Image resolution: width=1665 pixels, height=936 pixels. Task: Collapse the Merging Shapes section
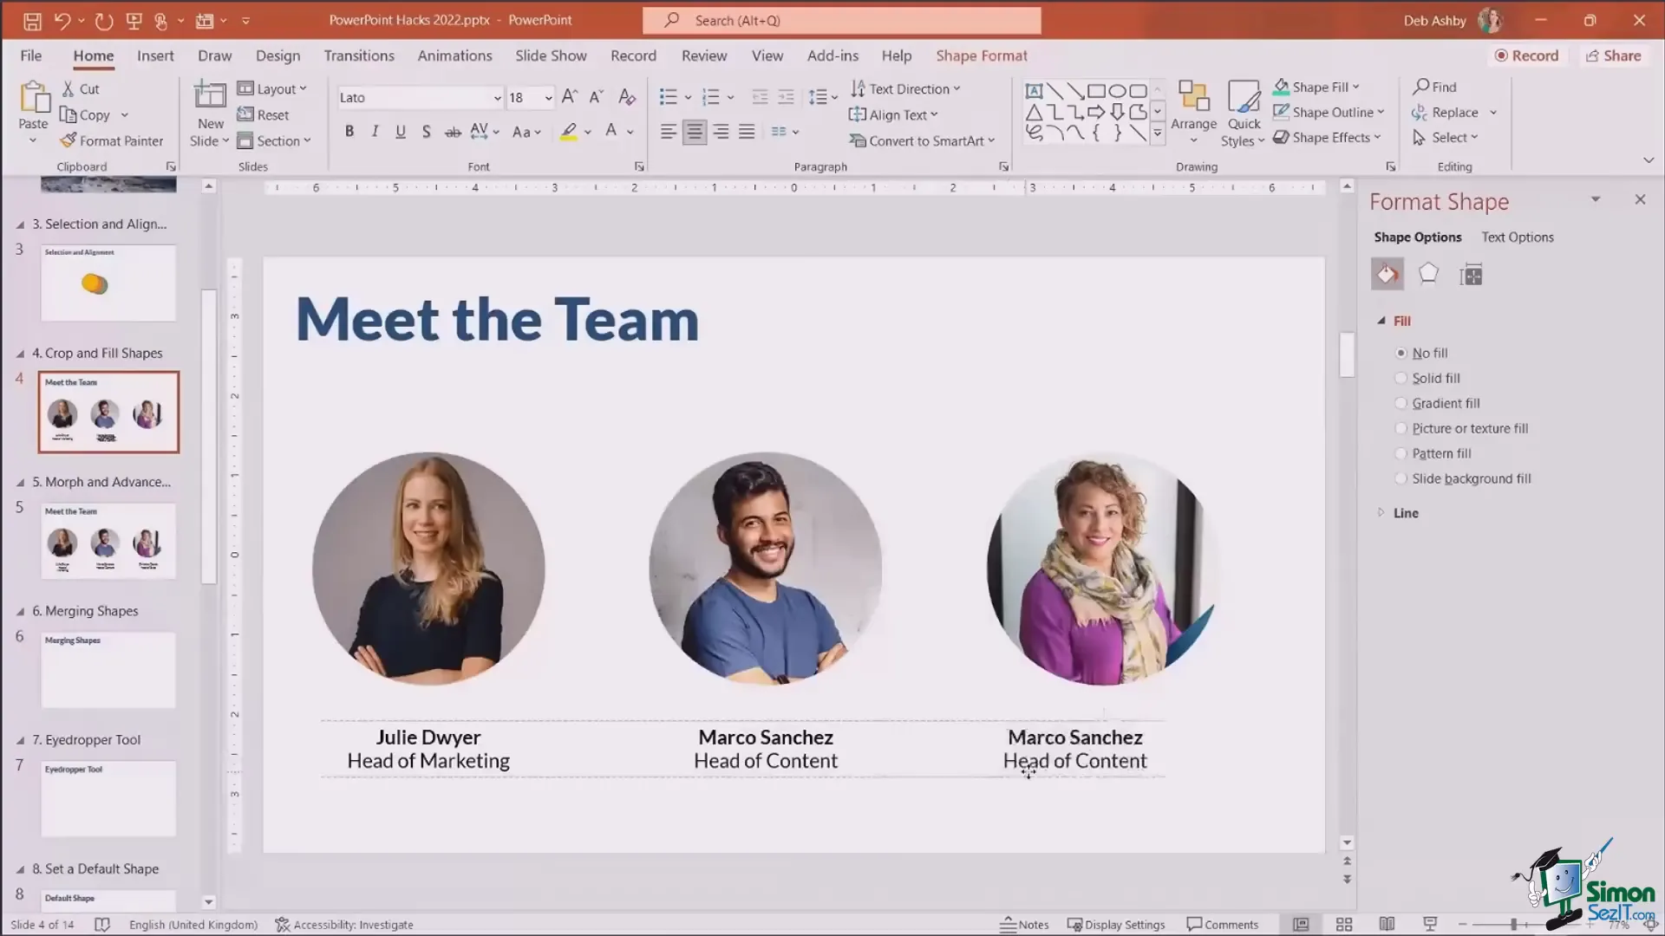click(x=20, y=611)
